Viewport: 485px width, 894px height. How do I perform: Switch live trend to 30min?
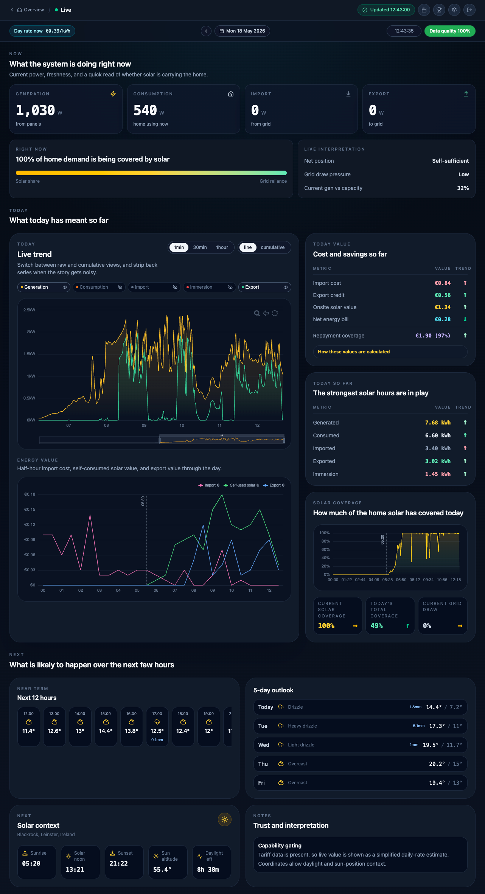coord(200,247)
